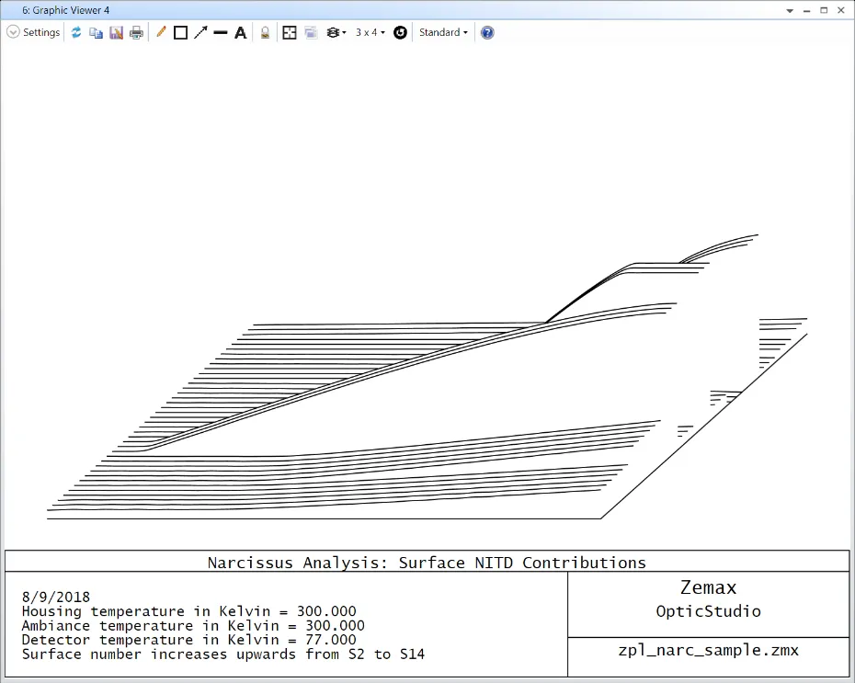The image size is (855, 683).
Task: Click the black circular reset icon
Action: [400, 32]
